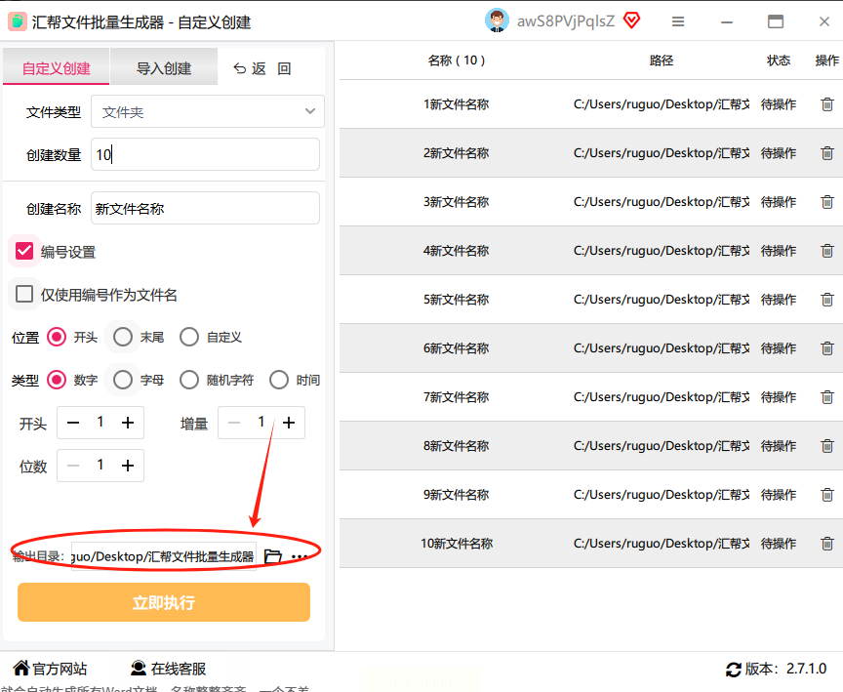Image resolution: width=843 pixels, height=692 pixels.
Task: Decrease the 位数 digit count
Action: click(x=73, y=466)
